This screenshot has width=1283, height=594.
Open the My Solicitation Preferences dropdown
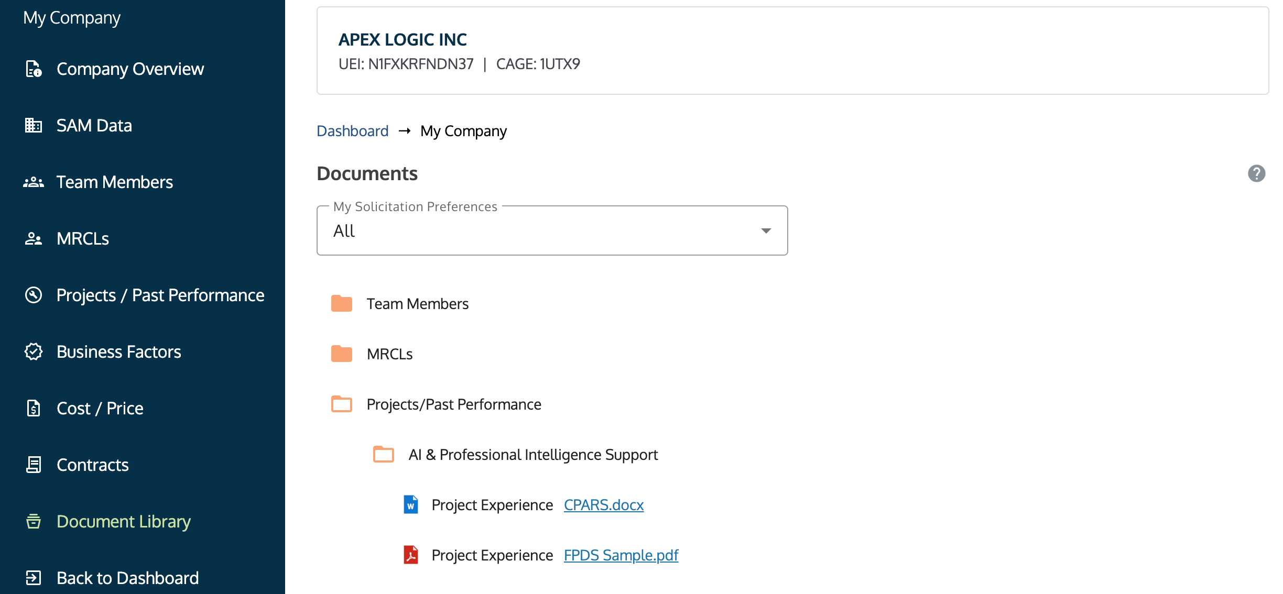click(x=552, y=231)
